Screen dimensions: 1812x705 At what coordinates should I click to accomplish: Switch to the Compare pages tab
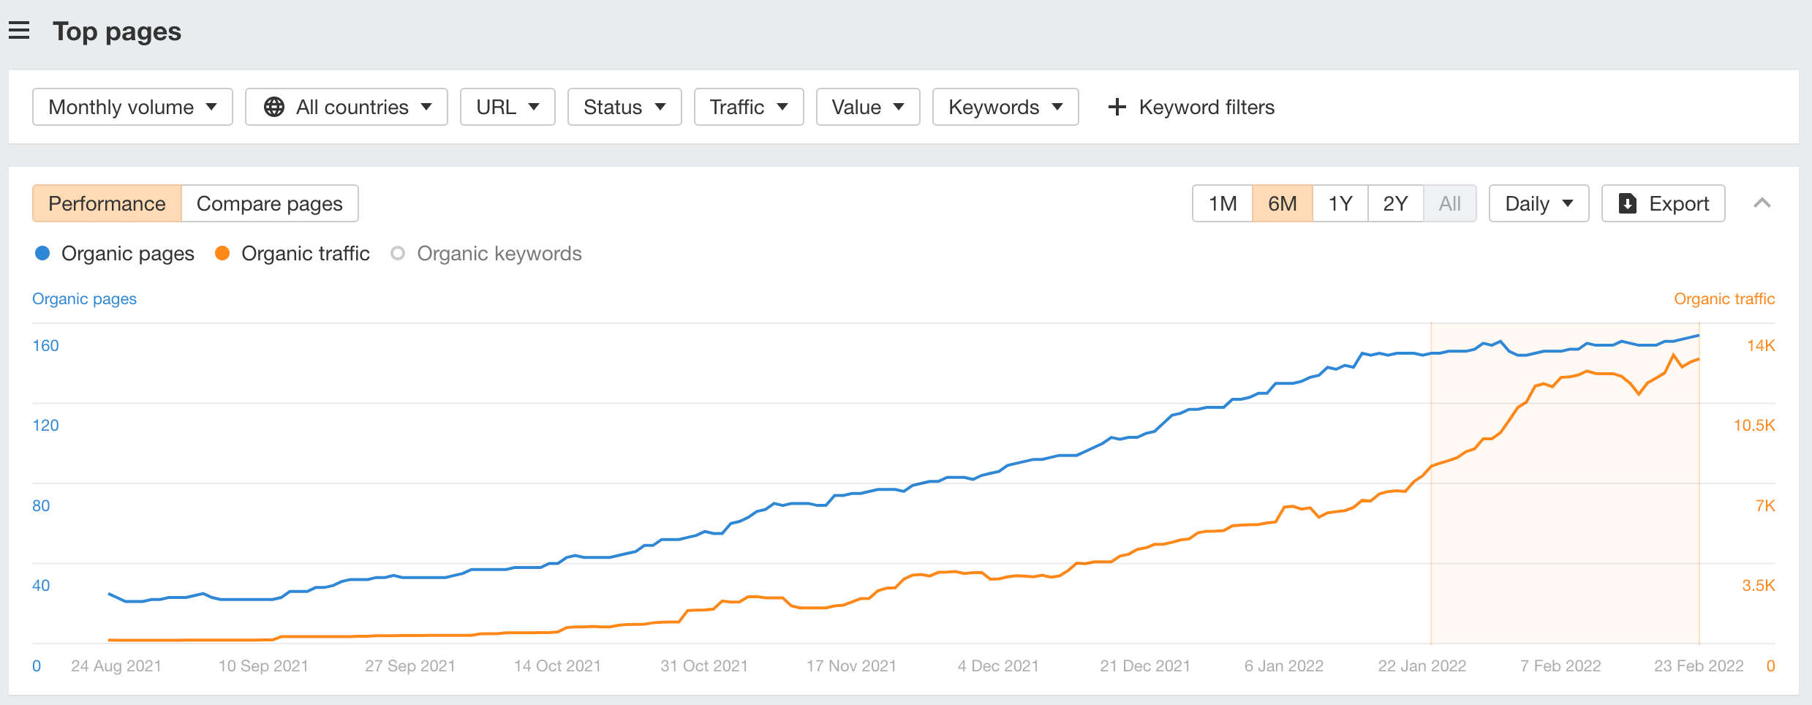coord(270,203)
